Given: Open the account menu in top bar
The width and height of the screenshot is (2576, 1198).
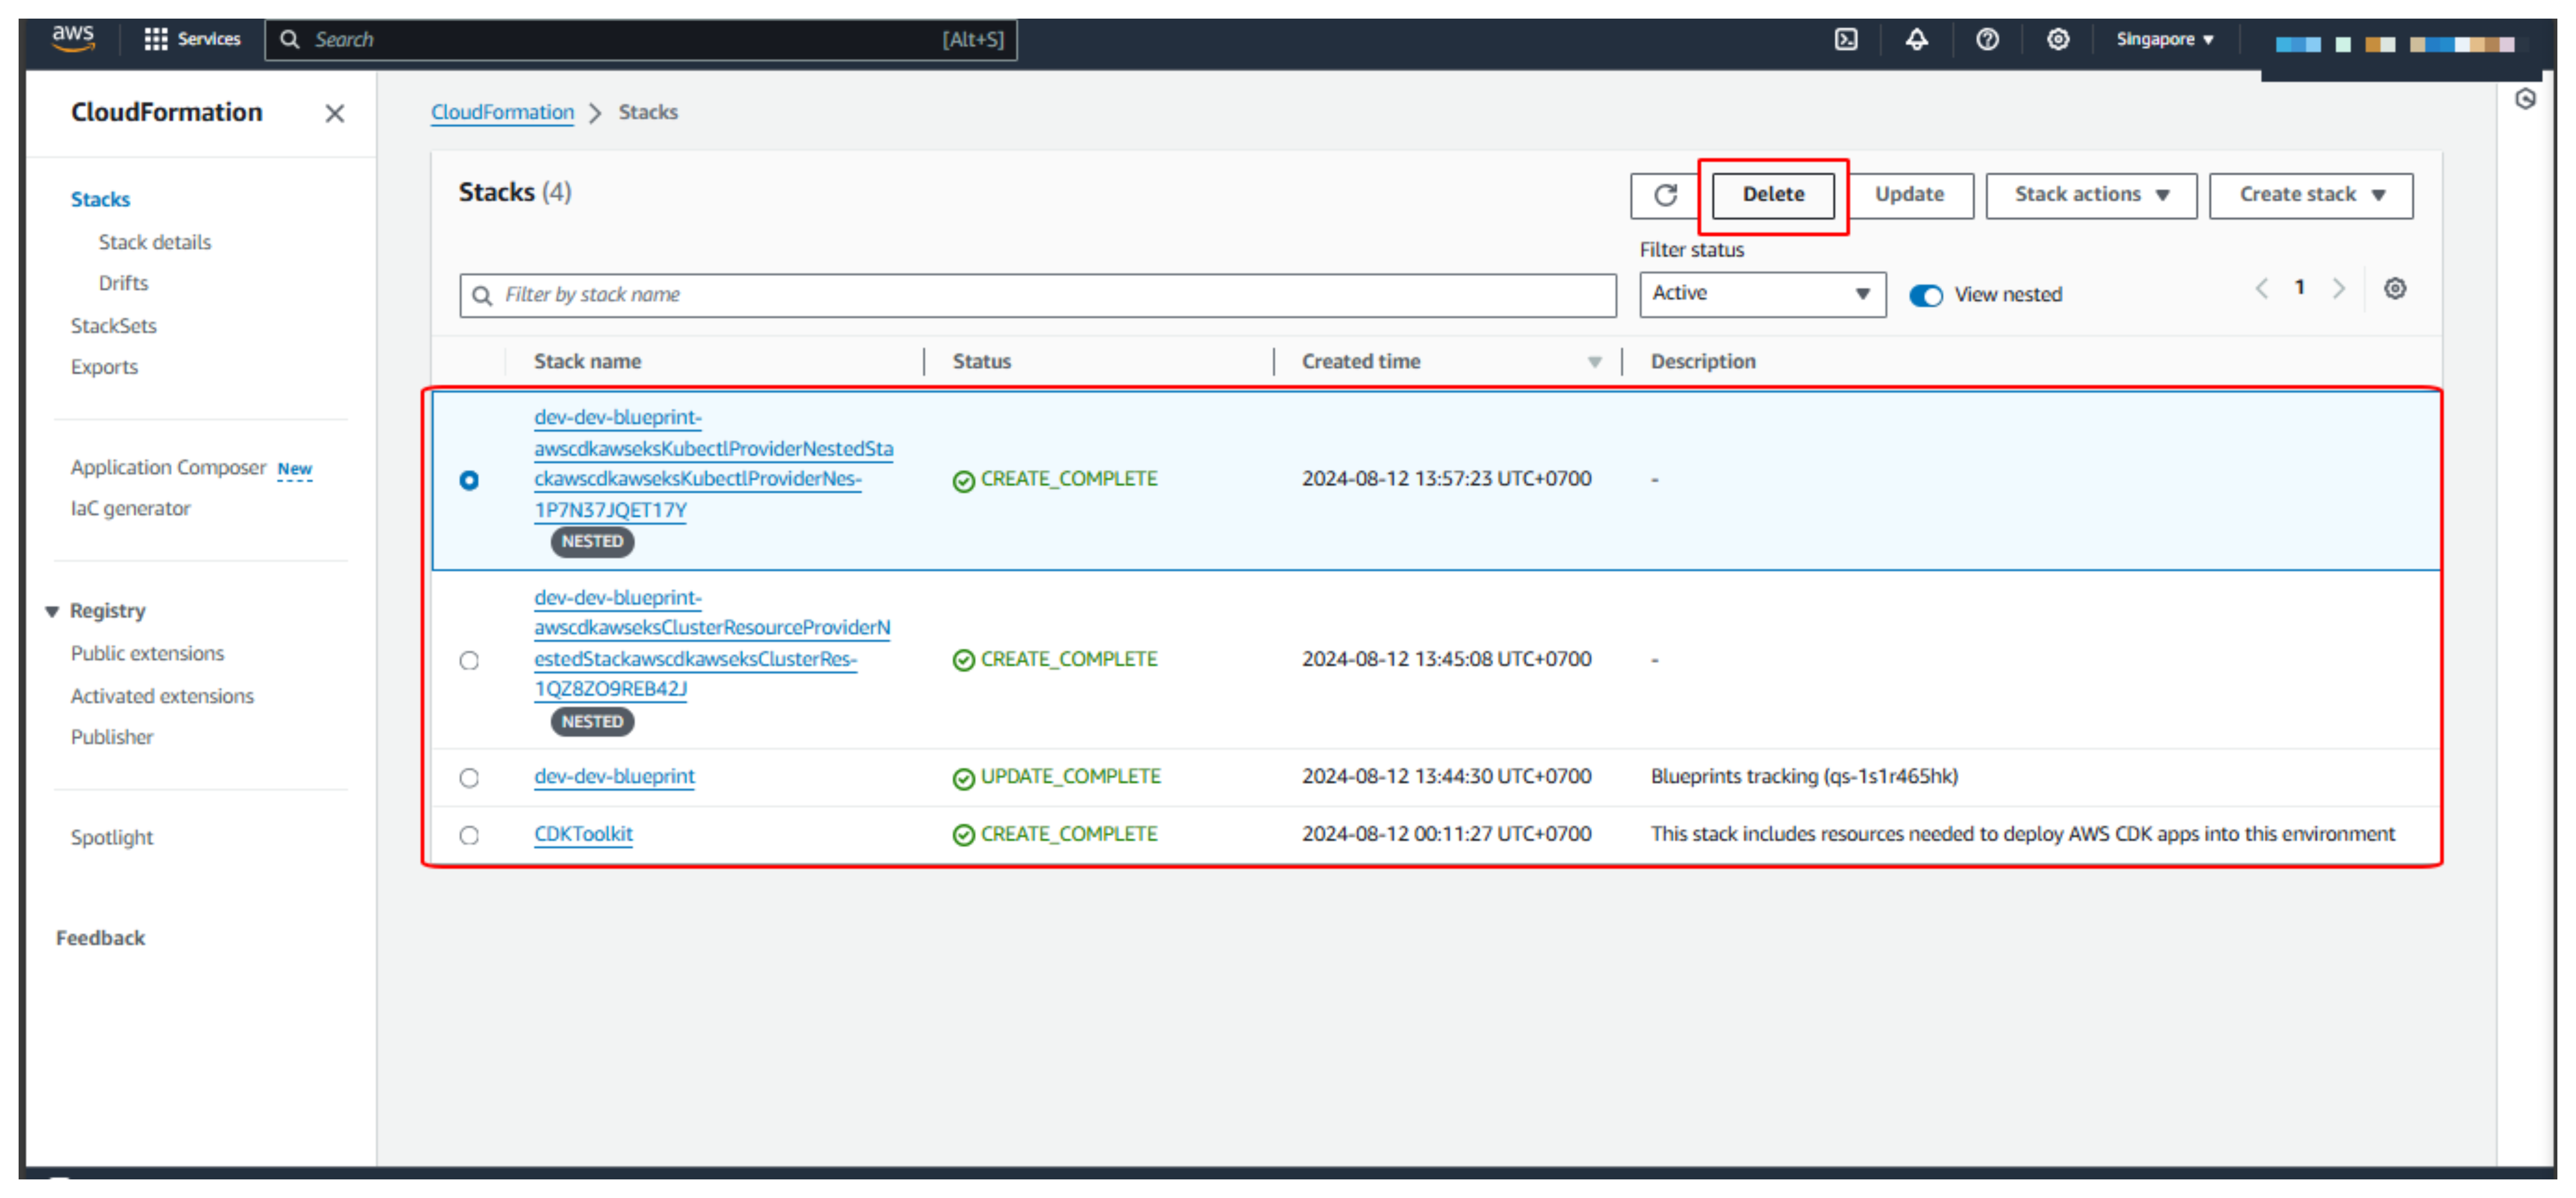Looking at the screenshot, I should coord(2395,44).
